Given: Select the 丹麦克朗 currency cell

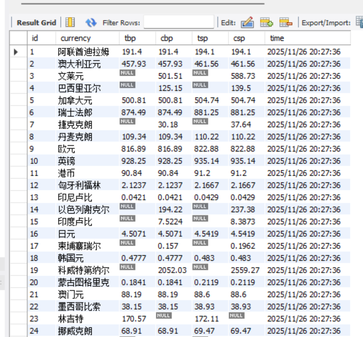Looking at the screenshot, I should (88, 137).
